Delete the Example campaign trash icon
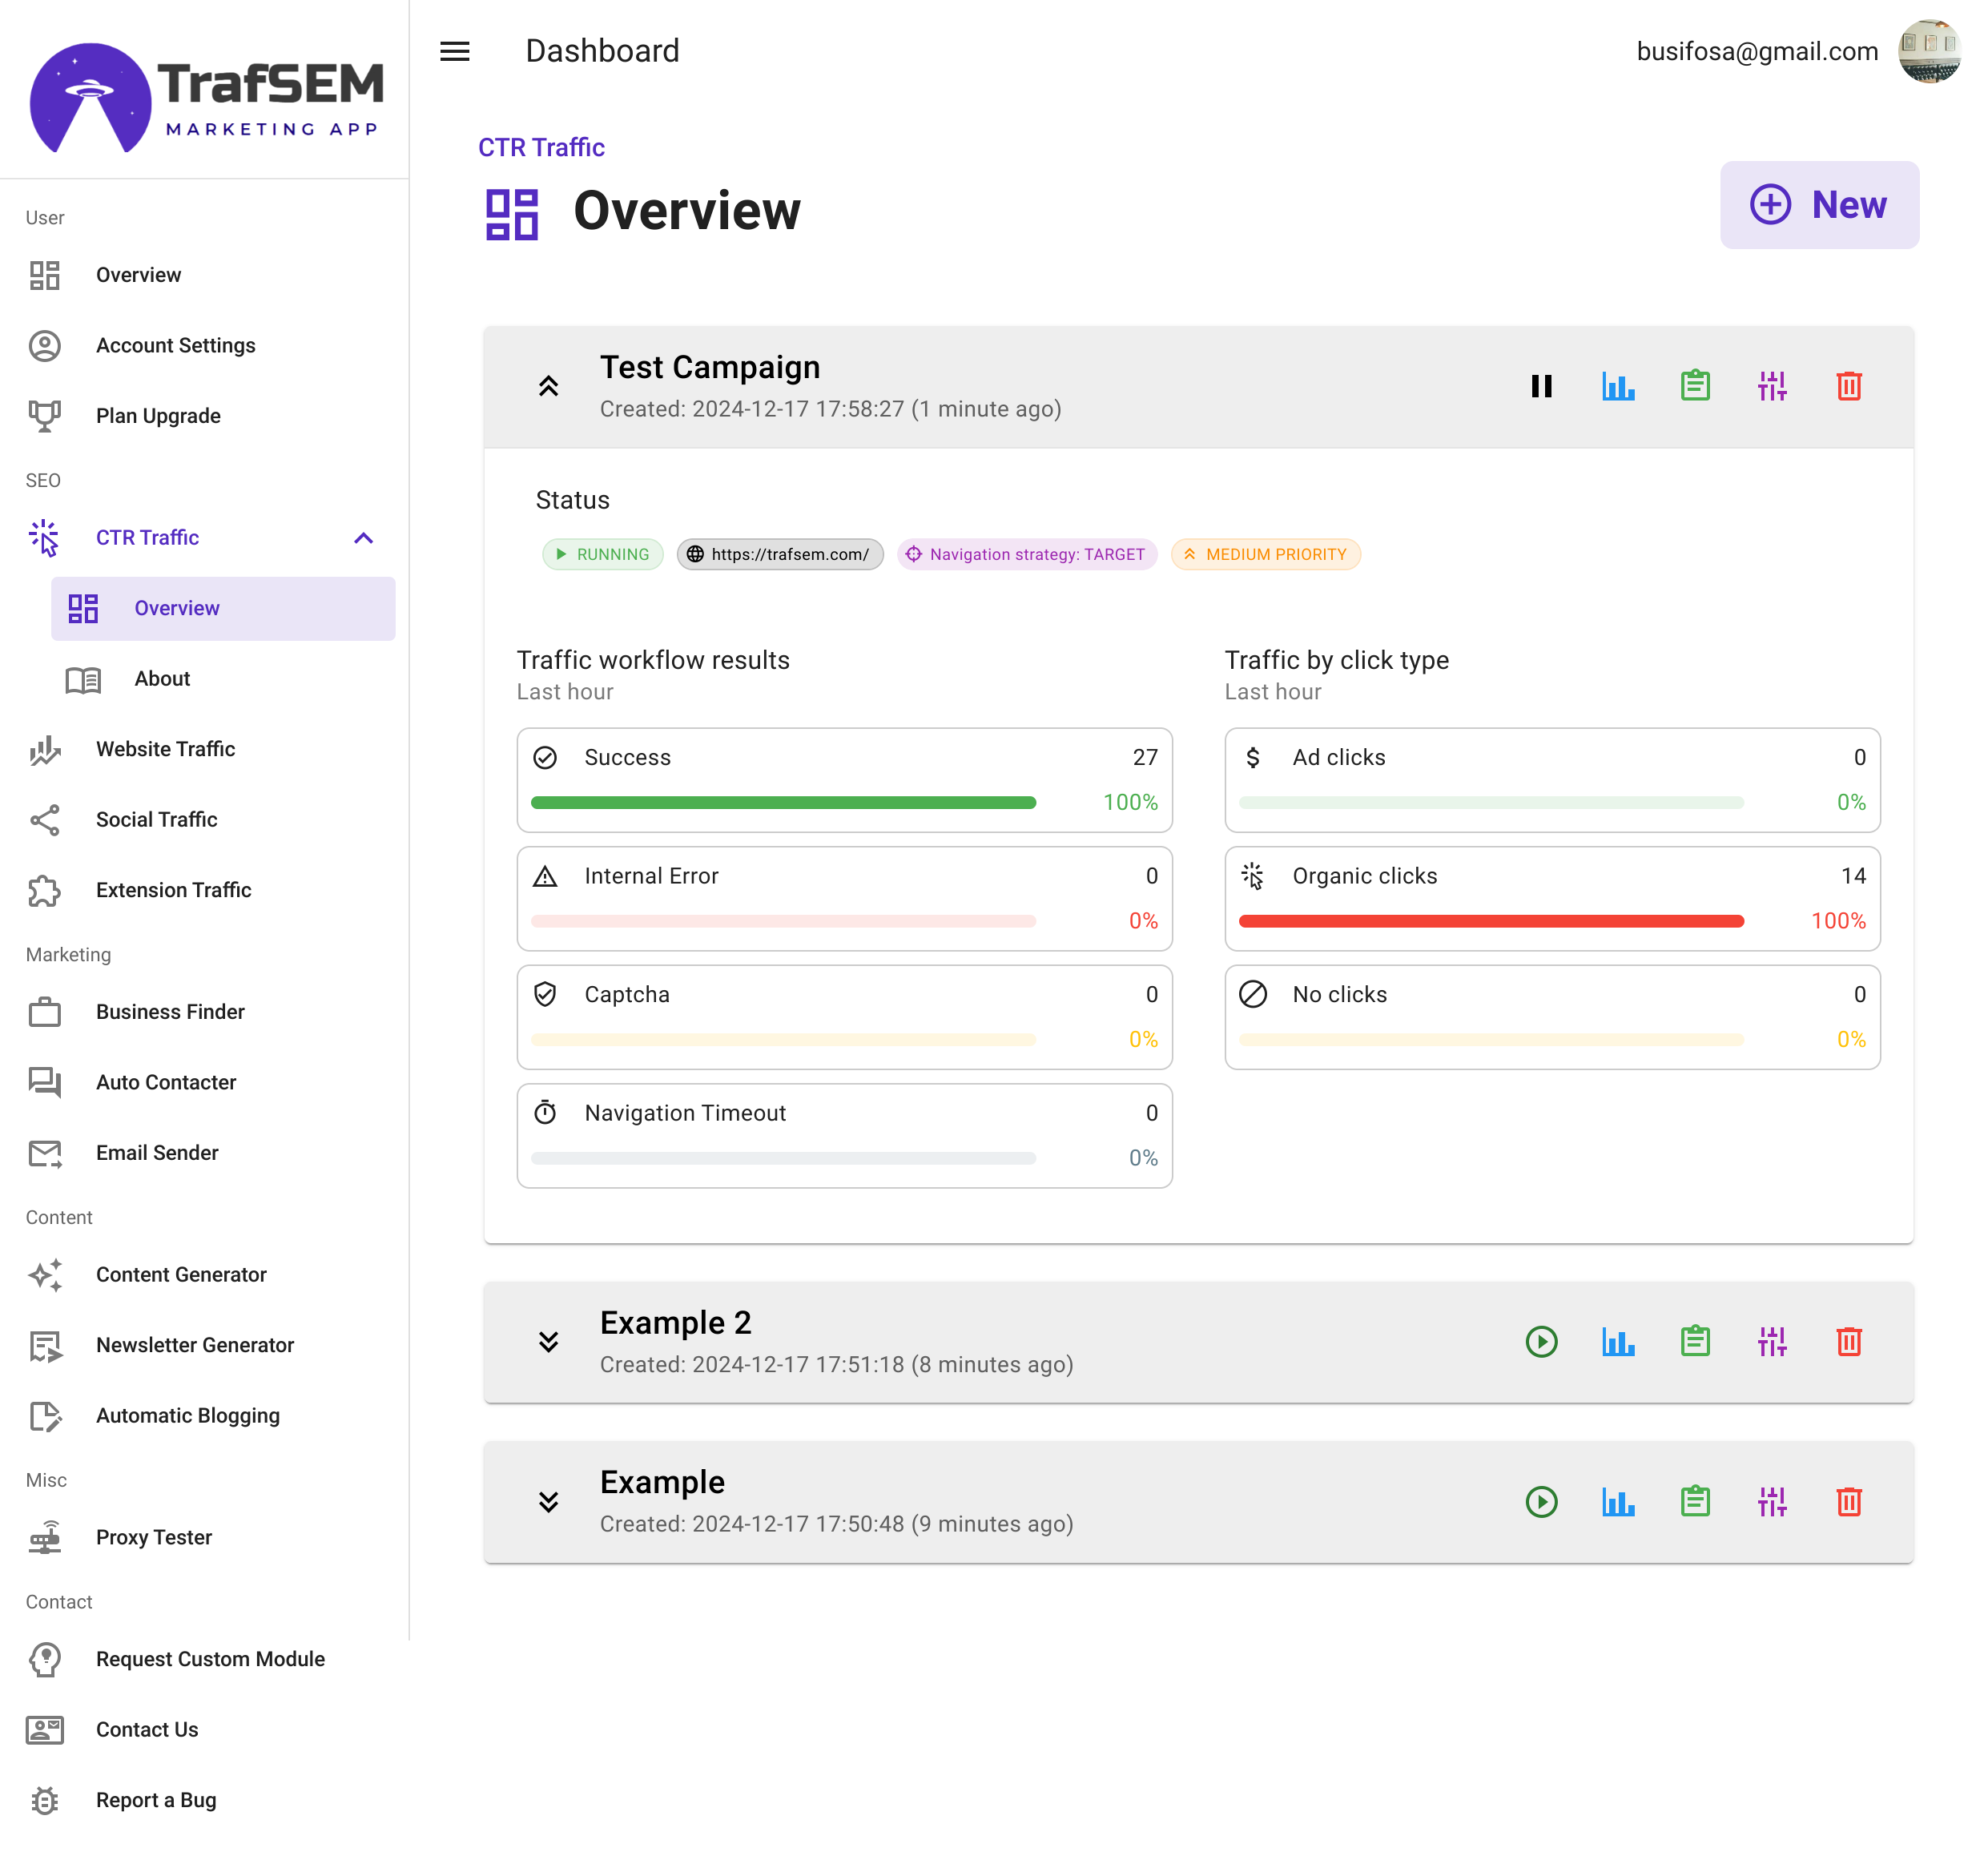The height and width of the screenshot is (1852, 1988). click(x=1849, y=1501)
